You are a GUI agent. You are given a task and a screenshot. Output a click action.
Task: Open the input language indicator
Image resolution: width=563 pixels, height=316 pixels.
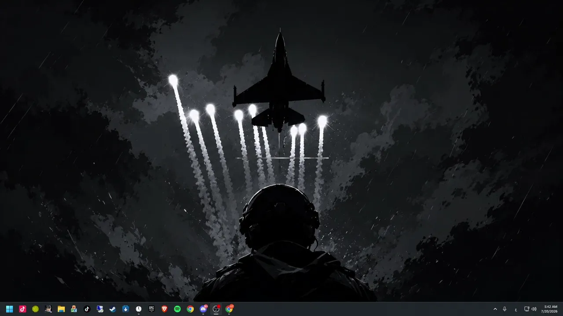[x=516, y=309]
